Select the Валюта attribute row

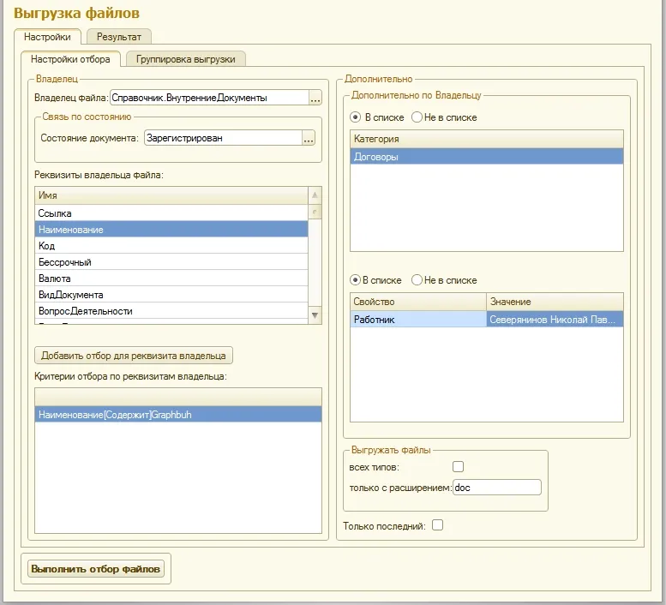(x=171, y=279)
